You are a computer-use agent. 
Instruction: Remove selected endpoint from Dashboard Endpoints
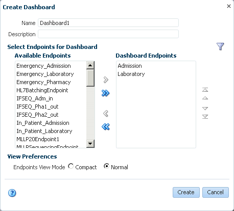pos(106,114)
